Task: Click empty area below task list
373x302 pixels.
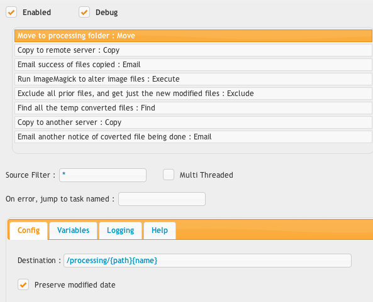Action: (193, 148)
